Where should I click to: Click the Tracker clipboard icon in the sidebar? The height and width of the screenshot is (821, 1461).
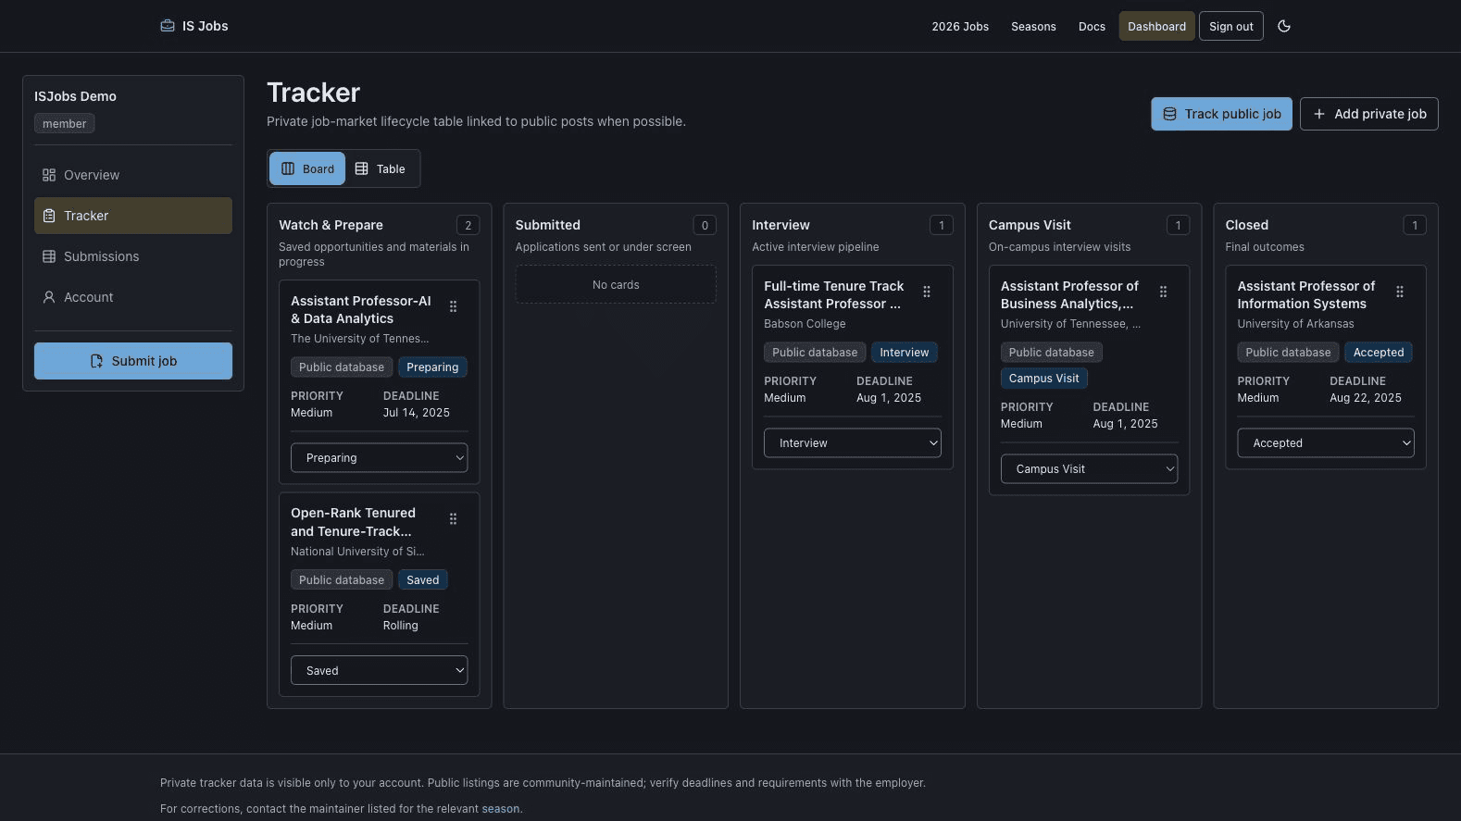tap(49, 216)
